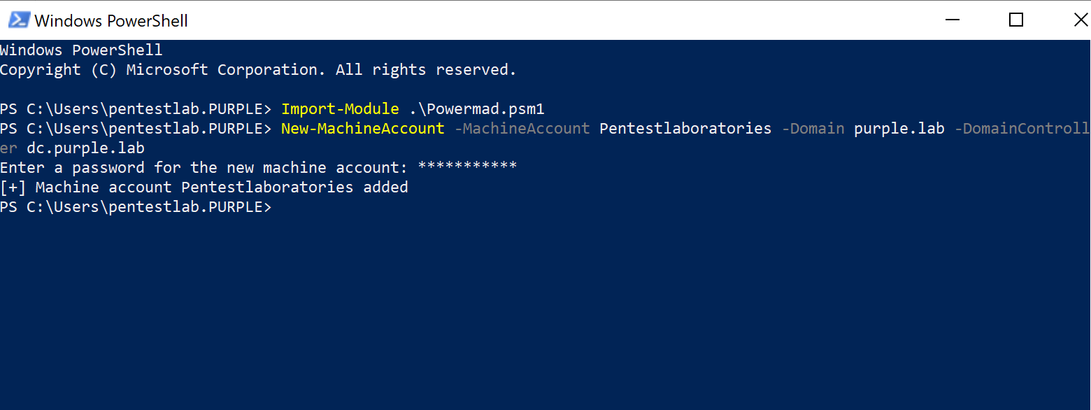Click the masked password asterisks
Viewport: 1091px width, 410px height.
click(467, 168)
